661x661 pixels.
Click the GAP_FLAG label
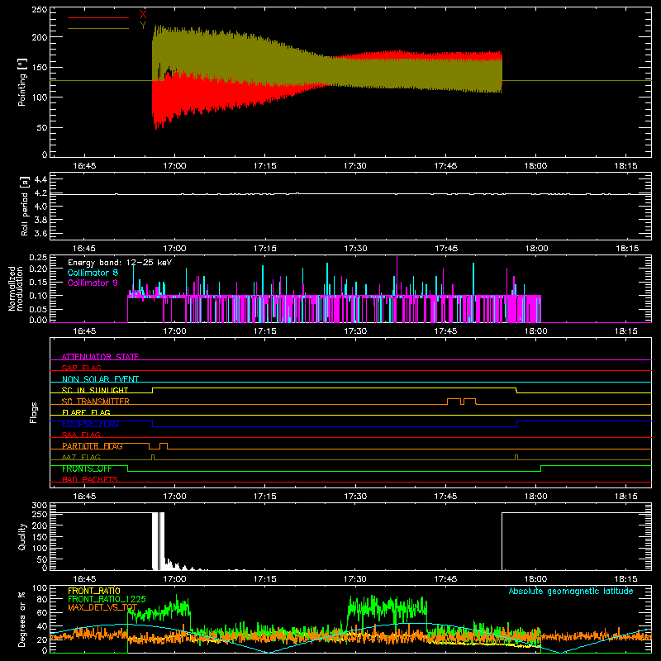pos(81,368)
